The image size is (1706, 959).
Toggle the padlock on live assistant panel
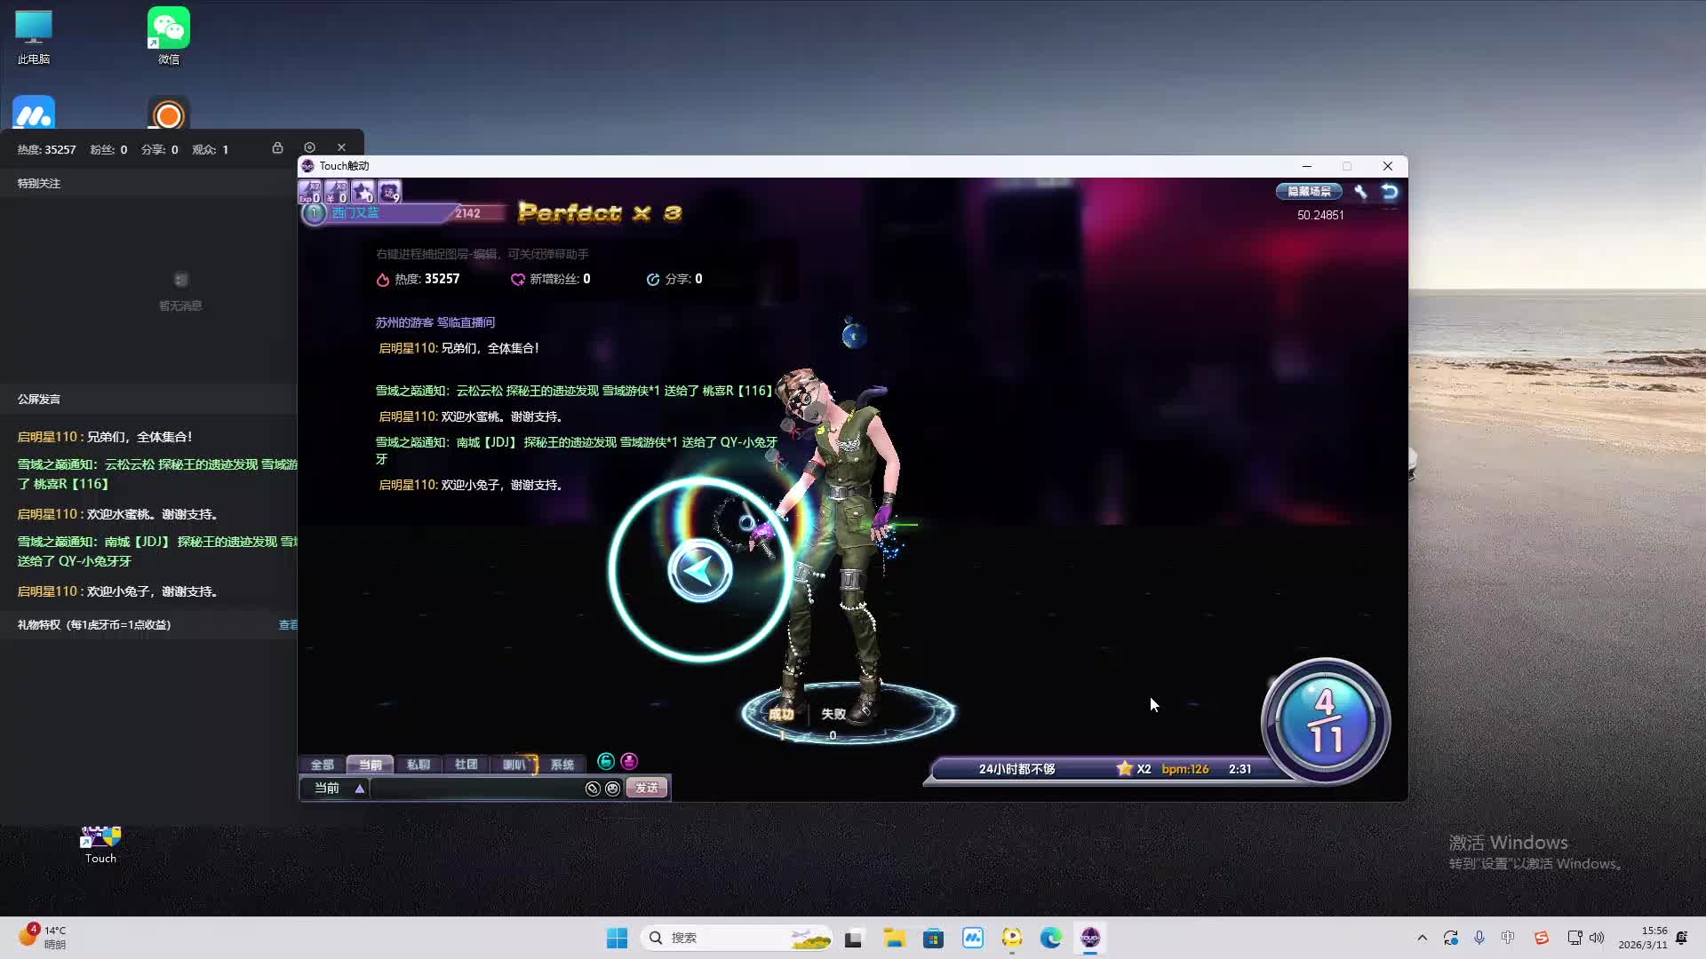277,148
